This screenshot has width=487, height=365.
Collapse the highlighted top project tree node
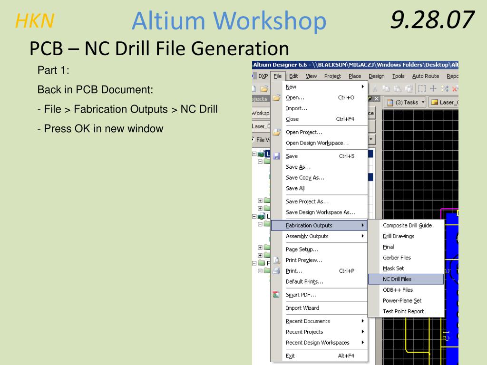[254, 154]
